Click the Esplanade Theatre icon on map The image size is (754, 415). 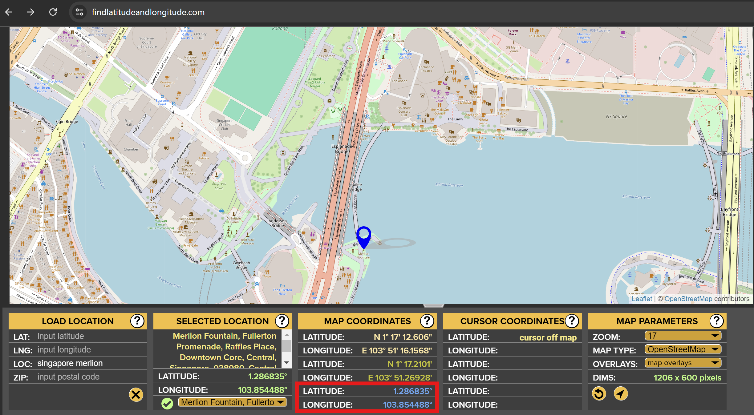click(426, 62)
